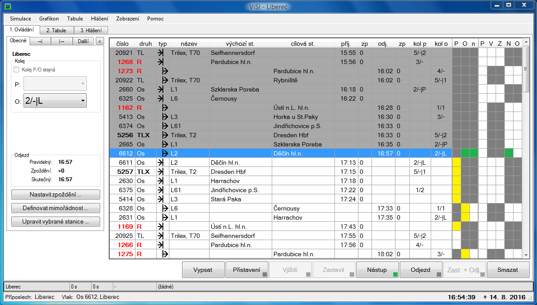The image size is (537, 305).
Task: Click the 'Stará Paka' origin station cell
Action: [240, 199]
